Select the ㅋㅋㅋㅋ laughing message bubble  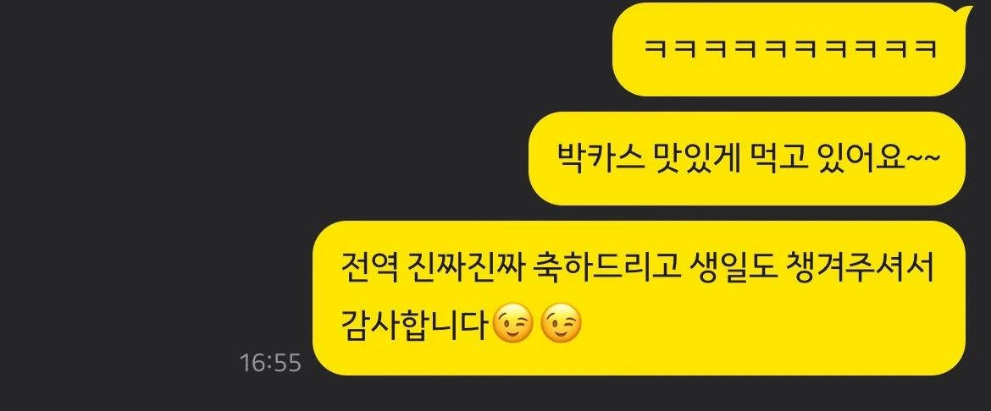click(x=789, y=49)
